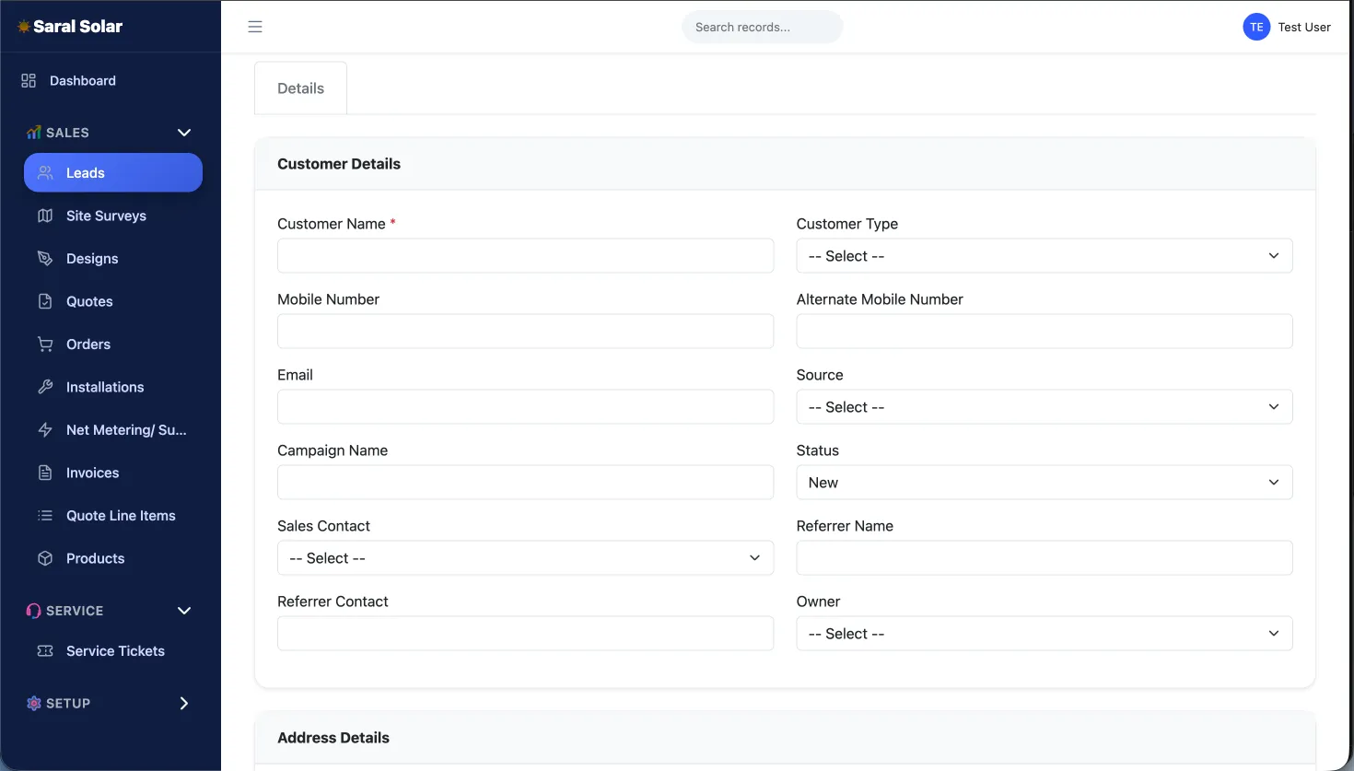This screenshot has width=1354, height=771.
Task: Open the Test User profile avatar
Action: tap(1256, 27)
